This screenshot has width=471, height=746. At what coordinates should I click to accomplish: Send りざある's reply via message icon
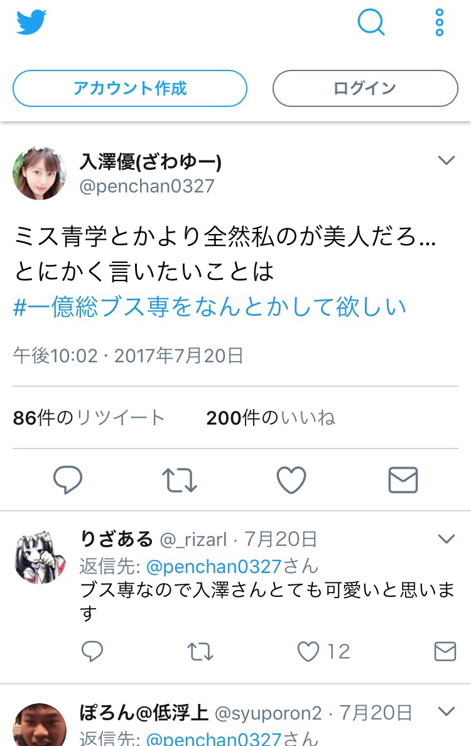tap(445, 651)
